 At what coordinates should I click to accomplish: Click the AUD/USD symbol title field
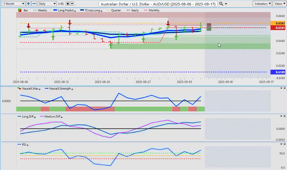click(x=158, y=4)
